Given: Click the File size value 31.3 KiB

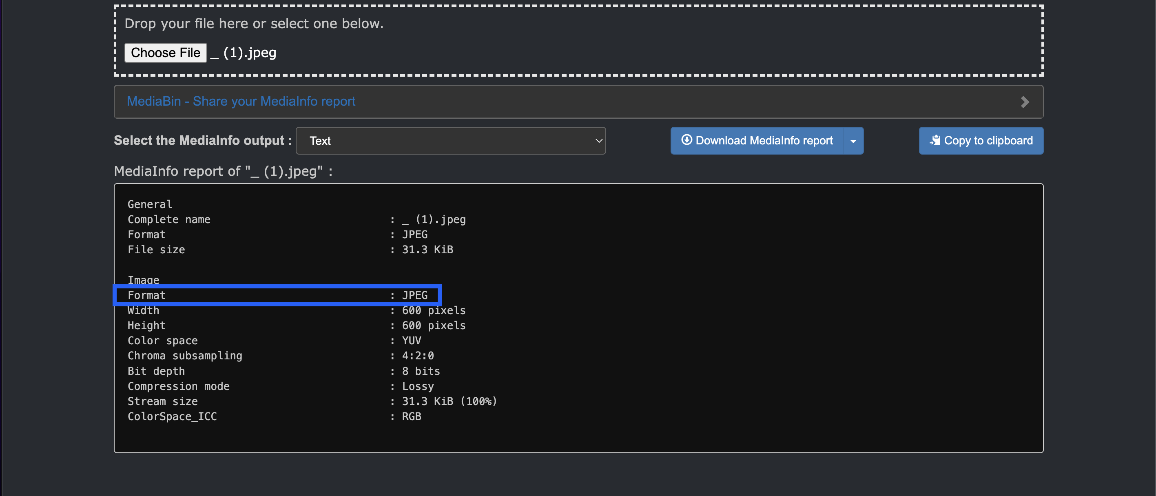Looking at the screenshot, I should click(427, 250).
